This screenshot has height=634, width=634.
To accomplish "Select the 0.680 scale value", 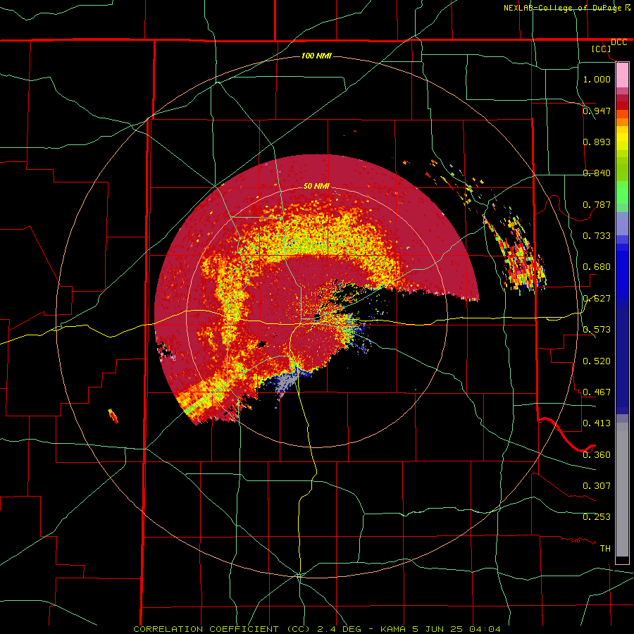I will click(597, 266).
